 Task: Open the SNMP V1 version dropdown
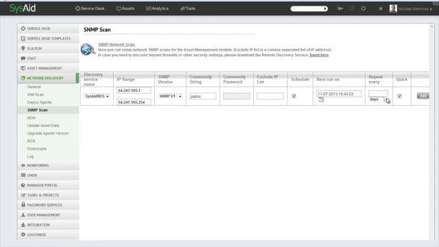coord(170,96)
